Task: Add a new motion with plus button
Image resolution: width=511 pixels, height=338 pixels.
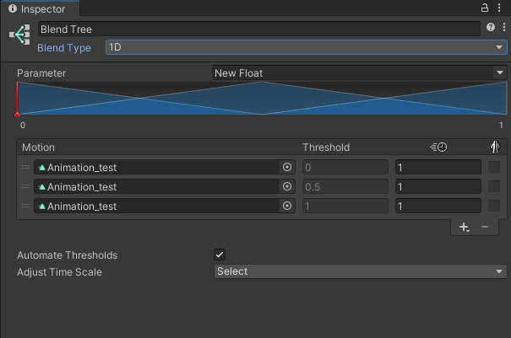Action: coord(464,227)
